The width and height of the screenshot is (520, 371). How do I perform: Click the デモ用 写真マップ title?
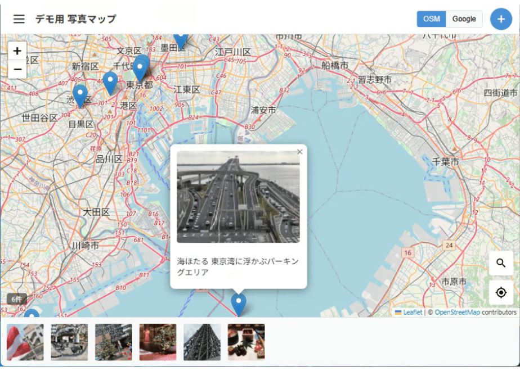coord(75,19)
